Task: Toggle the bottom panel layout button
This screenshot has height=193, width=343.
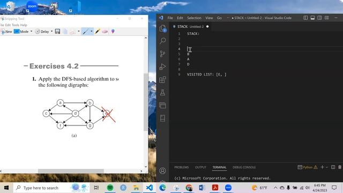Action: click(x=312, y=18)
